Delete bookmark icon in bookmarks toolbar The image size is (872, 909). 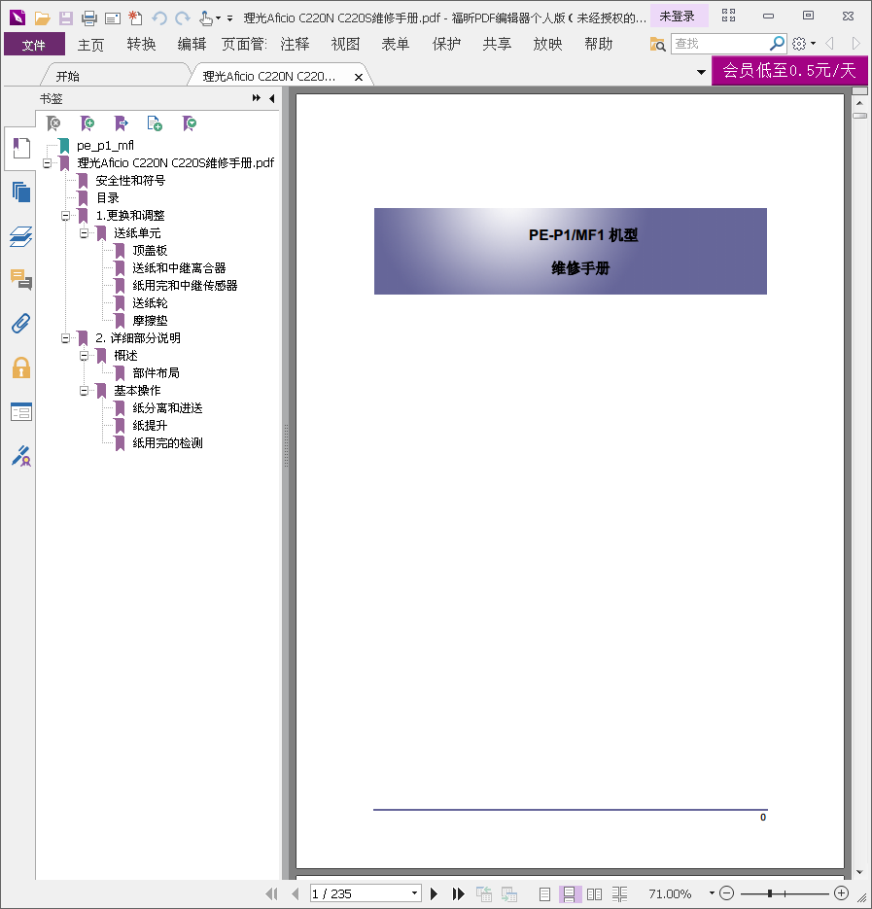click(53, 122)
